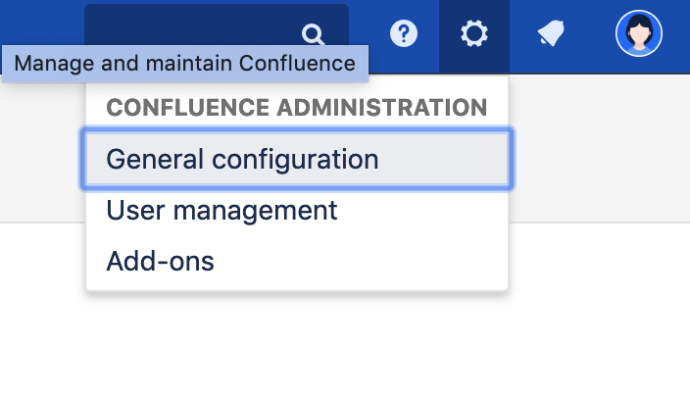This screenshot has width=690, height=398.
Task: Expand the help dropdown in header
Action: click(x=404, y=34)
